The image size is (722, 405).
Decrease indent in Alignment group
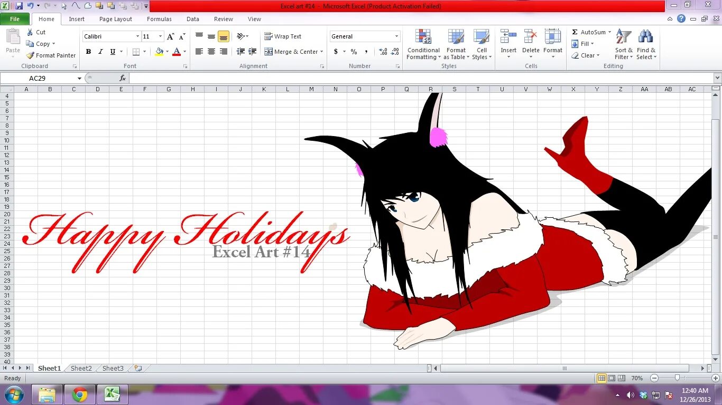(240, 52)
